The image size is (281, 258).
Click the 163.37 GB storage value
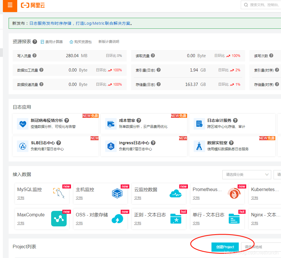pyautogui.click(x=195, y=84)
